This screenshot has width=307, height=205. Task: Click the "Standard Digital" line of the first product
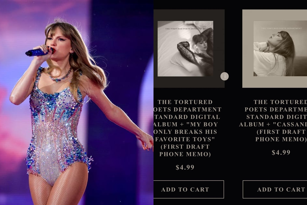pyautogui.click(x=187, y=117)
